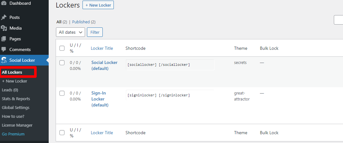Open Global Settings submenu item
The width and height of the screenshot is (343, 143).
(x=15, y=107)
